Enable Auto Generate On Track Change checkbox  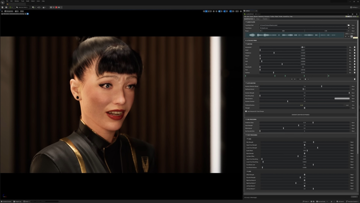246,111
